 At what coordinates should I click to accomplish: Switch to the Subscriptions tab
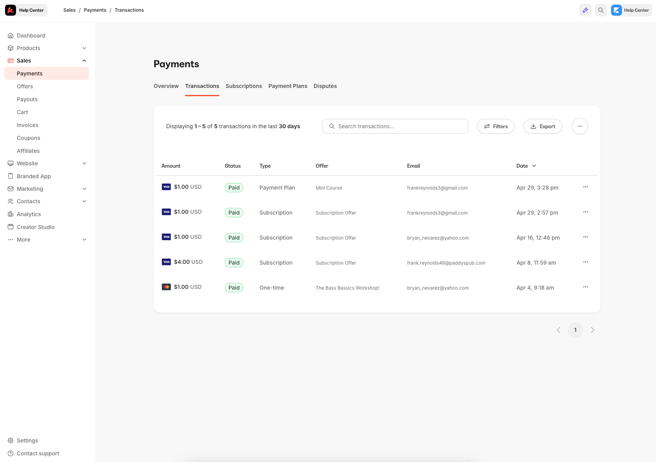(x=244, y=86)
